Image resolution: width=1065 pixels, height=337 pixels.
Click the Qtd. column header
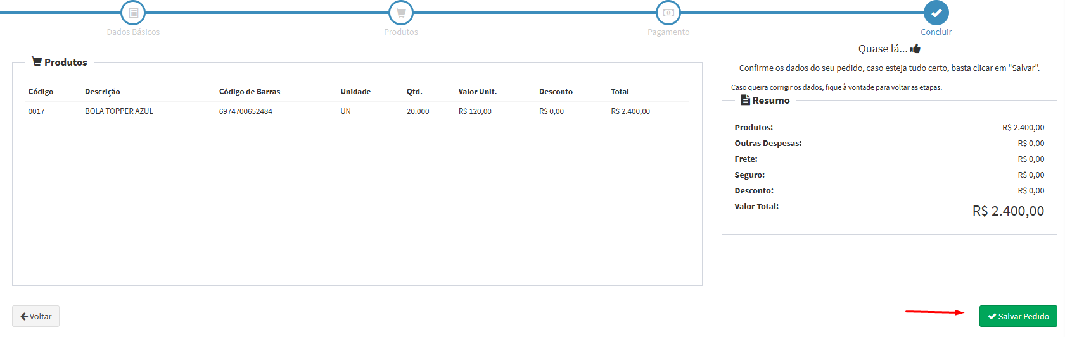(414, 92)
